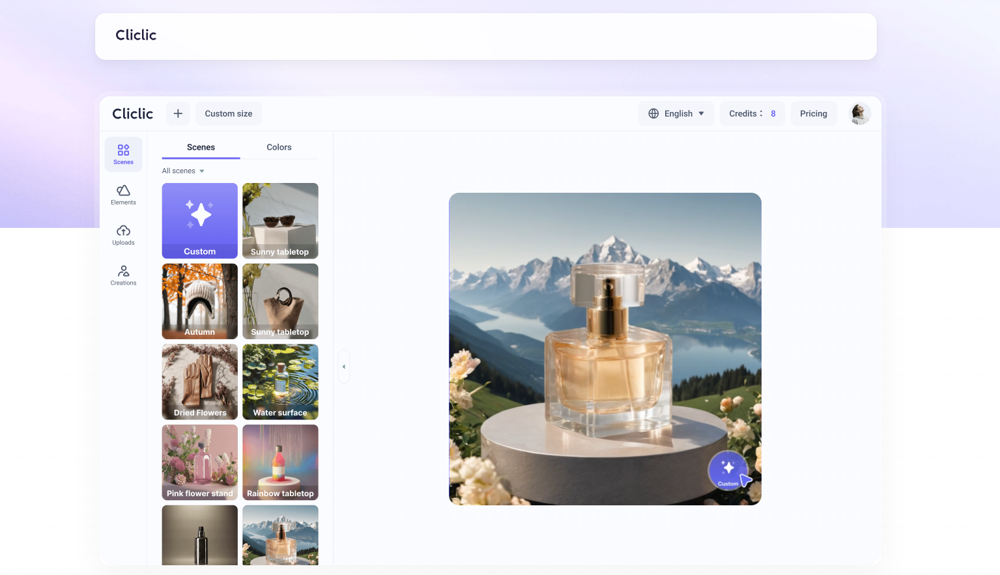
Task: Select the Sunny tabletop handbag scene
Action: [280, 302]
